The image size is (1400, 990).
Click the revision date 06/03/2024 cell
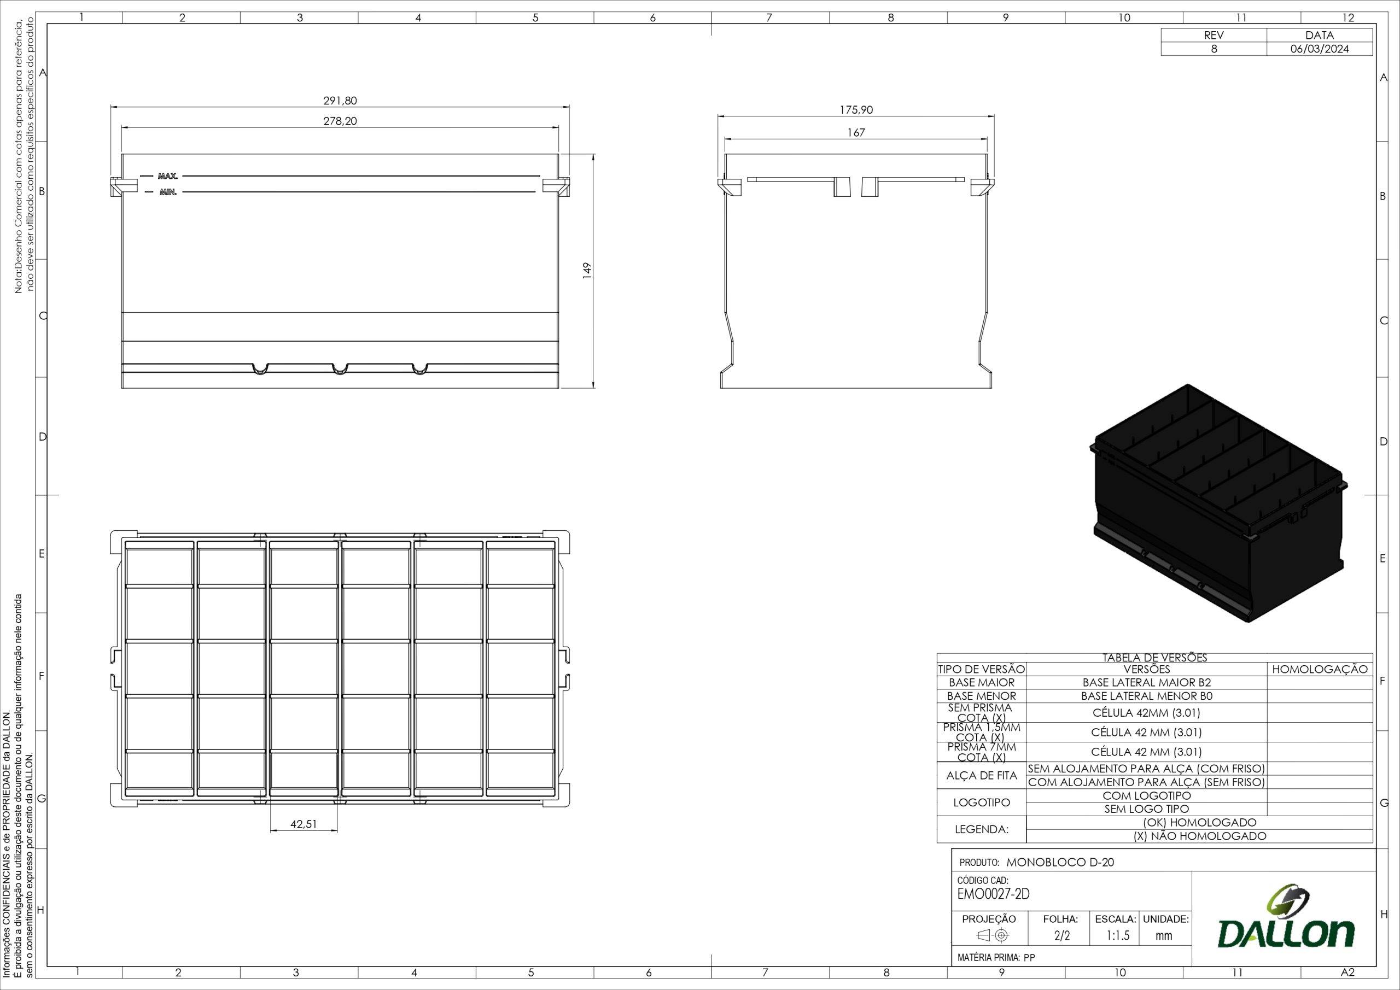pos(1319,49)
